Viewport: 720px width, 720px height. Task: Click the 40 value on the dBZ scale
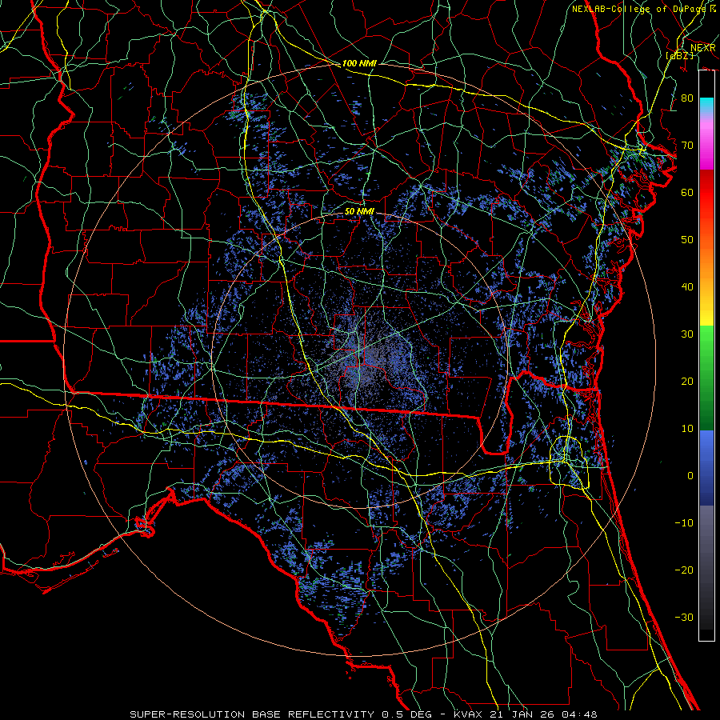(x=687, y=286)
